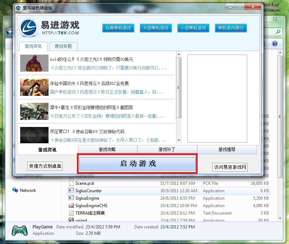Switch to the 原创专题 tab
This screenshot has height=244, width=289.
63,46
